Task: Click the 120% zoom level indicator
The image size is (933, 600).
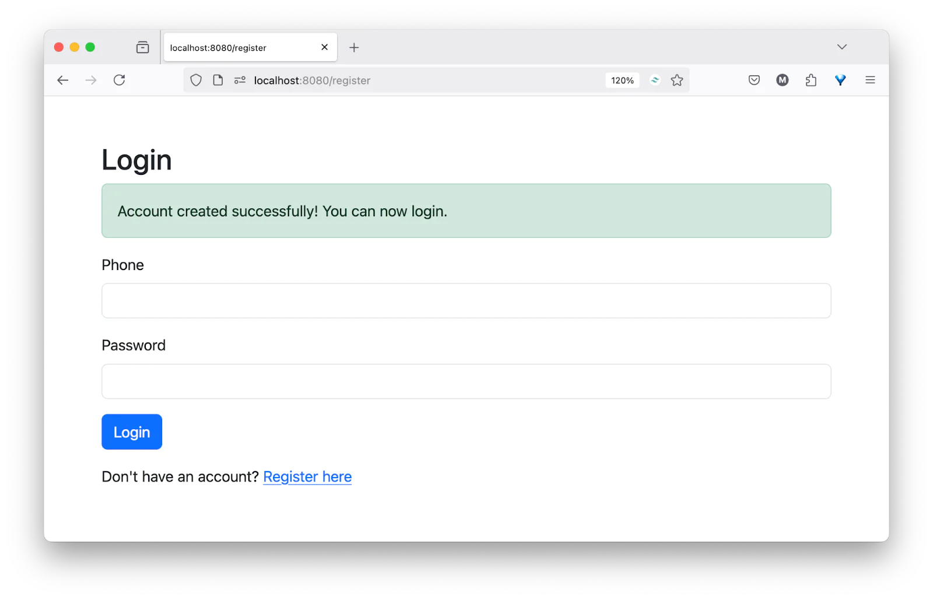Action: tap(622, 80)
